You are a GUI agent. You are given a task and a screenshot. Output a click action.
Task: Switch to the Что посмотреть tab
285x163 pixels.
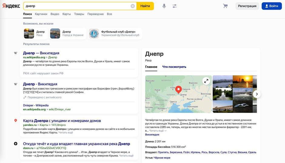tap(174, 67)
